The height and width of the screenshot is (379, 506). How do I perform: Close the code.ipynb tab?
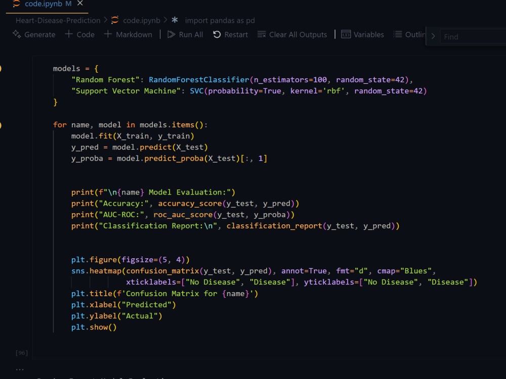click(x=80, y=3)
